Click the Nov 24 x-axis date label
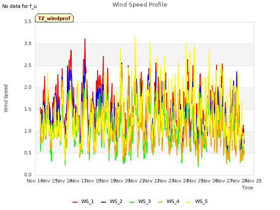The image size is (280, 210). (181, 181)
